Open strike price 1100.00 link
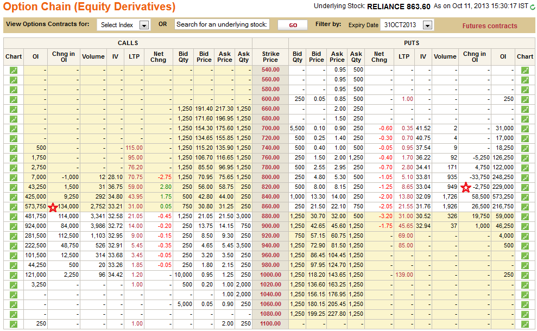The height and width of the screenshot is (331, 537). tap(270, 324)
